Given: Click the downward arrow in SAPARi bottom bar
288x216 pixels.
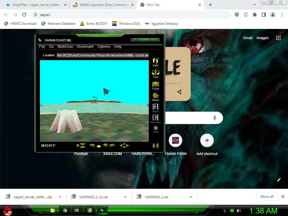Looking at the screenshot, I should tap(106, 145).
